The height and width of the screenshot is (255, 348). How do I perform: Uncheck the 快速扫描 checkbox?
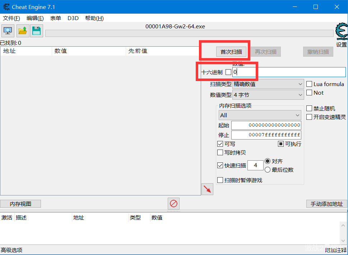pos(220,165)
